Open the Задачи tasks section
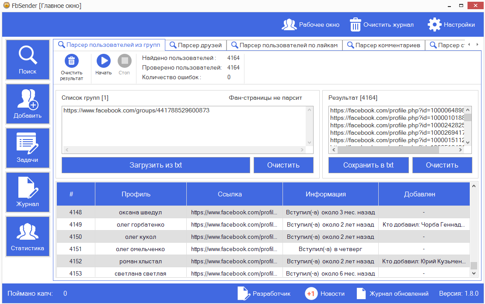 coord(28,148)
